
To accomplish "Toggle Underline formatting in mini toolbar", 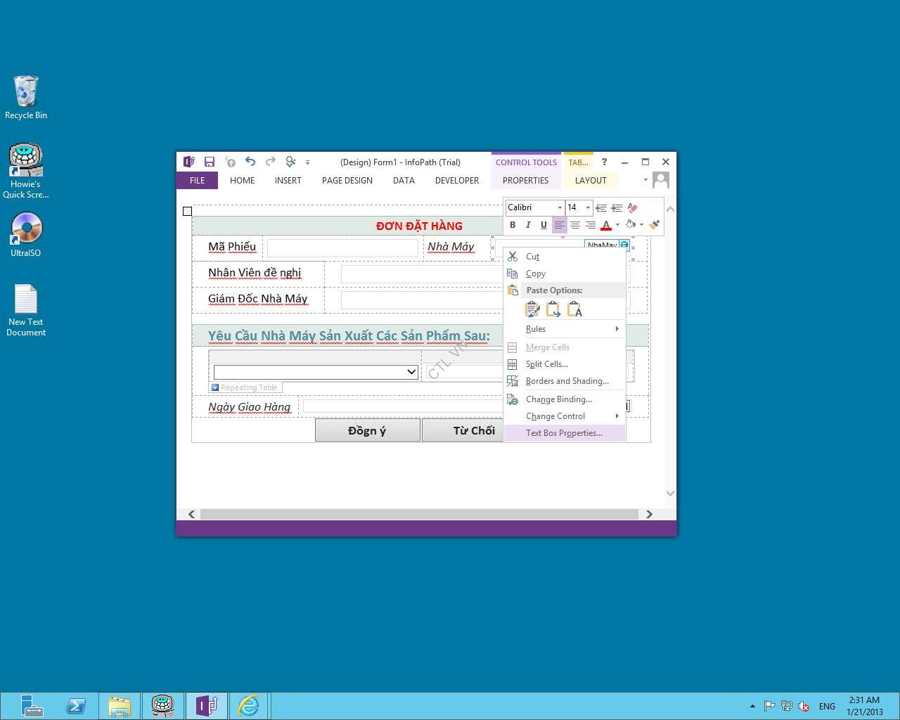I will [544, 225].
